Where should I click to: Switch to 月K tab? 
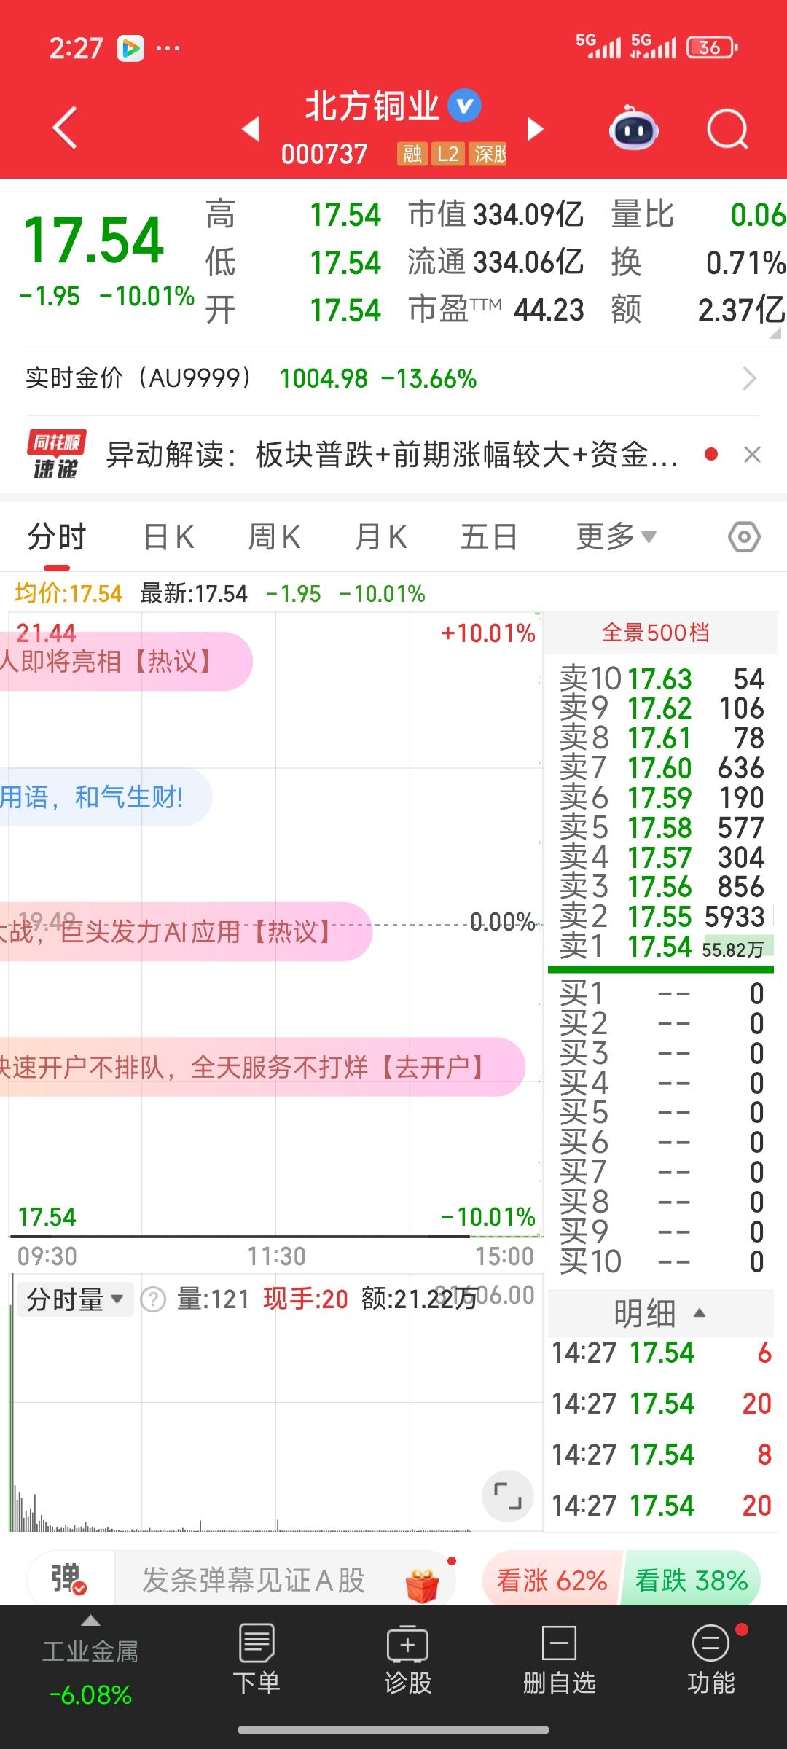(380, 538)
